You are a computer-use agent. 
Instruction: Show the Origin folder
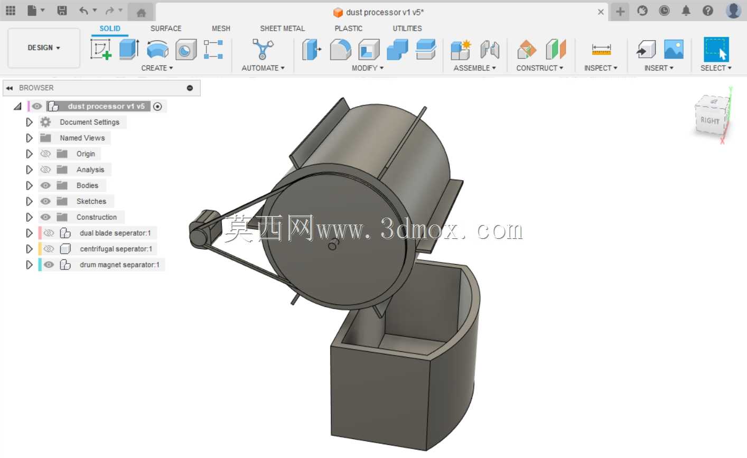click(x=46, y=154)
